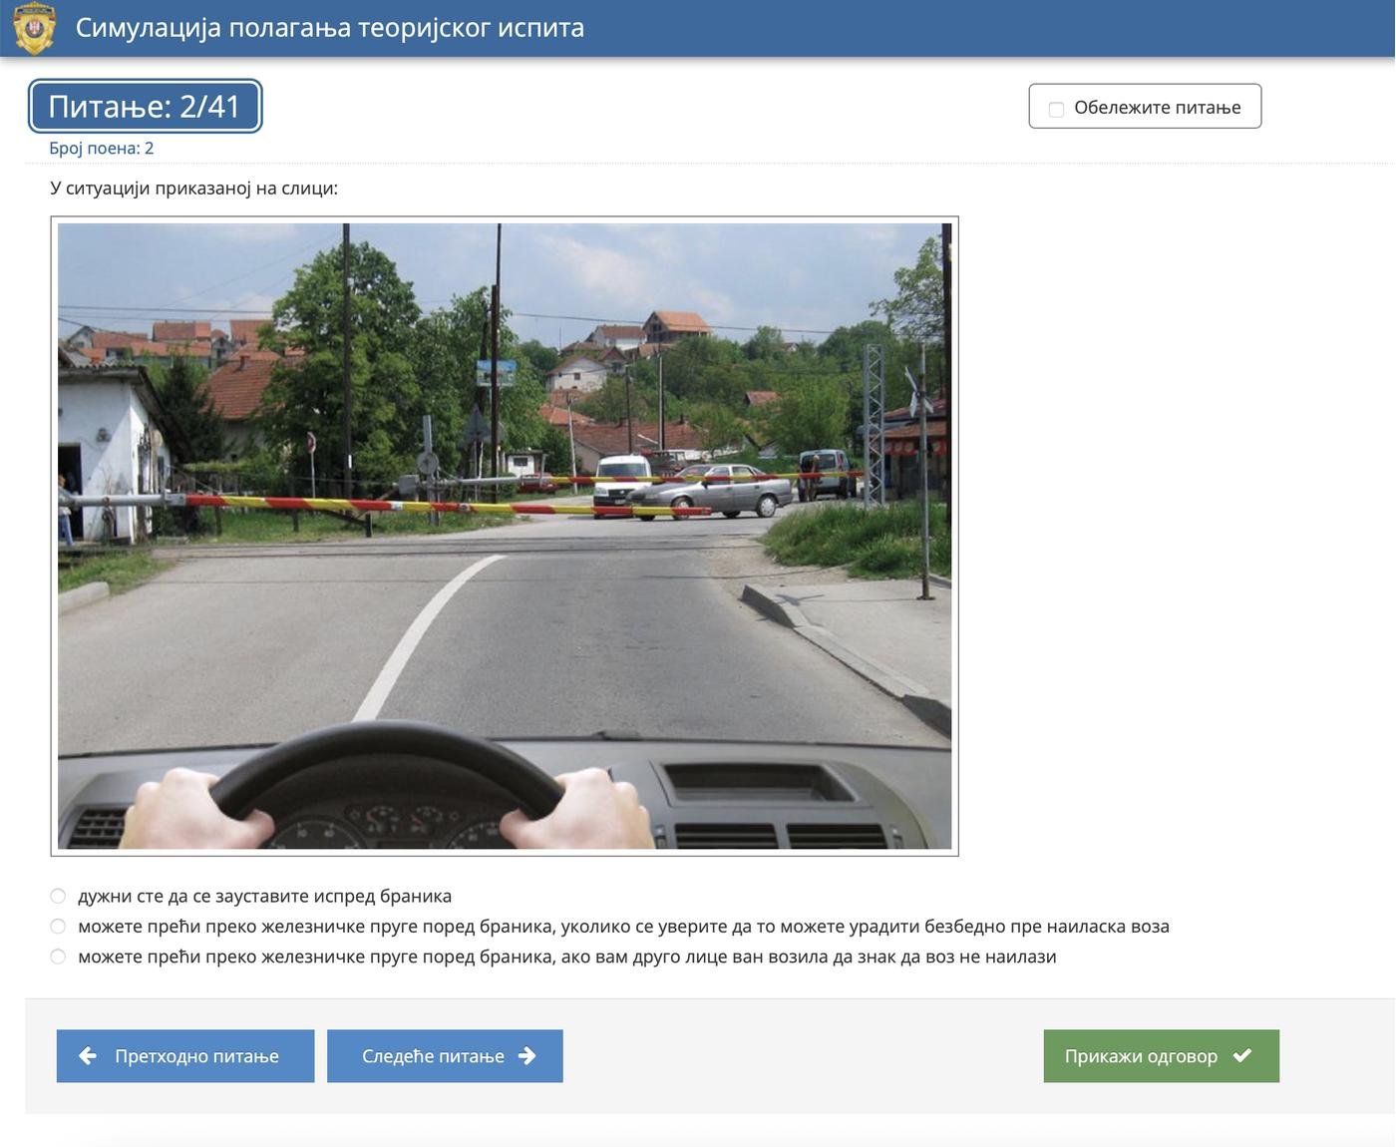Select radio for 'дужни сте да се зауставите испред браника'

pyautogui.click(x=58, y=896)
